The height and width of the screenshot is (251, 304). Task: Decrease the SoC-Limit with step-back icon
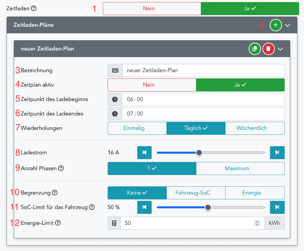coord(144,207)
